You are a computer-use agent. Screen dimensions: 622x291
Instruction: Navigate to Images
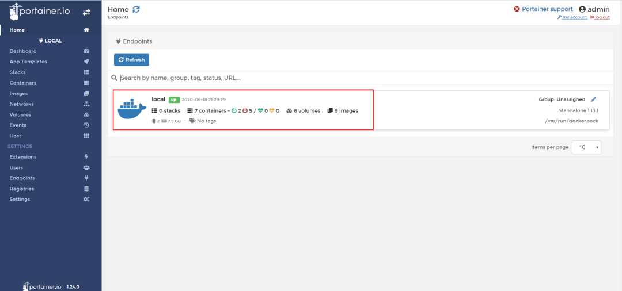pos(18,94)
